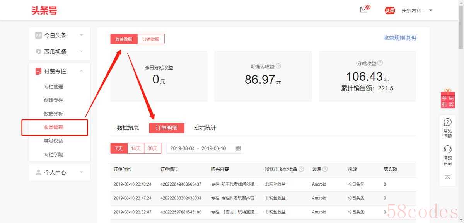Select the 7天 range option

click(x=119, y=148)
